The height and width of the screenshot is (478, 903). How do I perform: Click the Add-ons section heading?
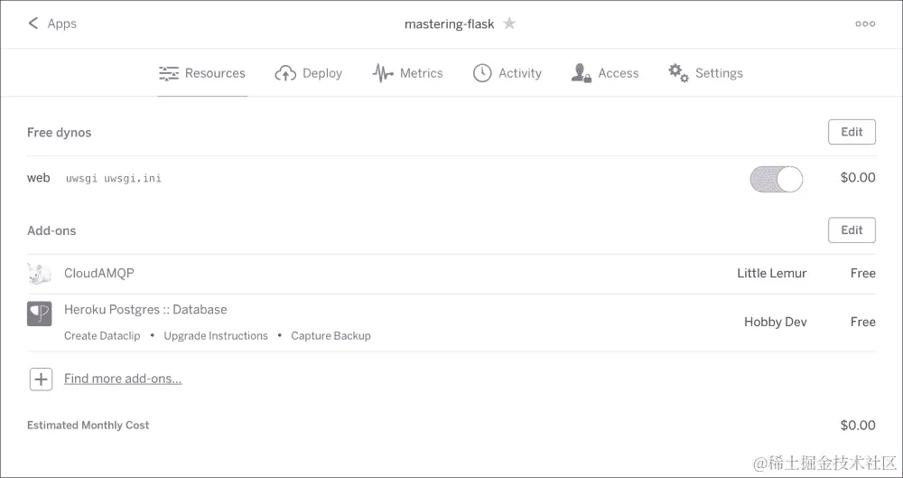point(51,230)
